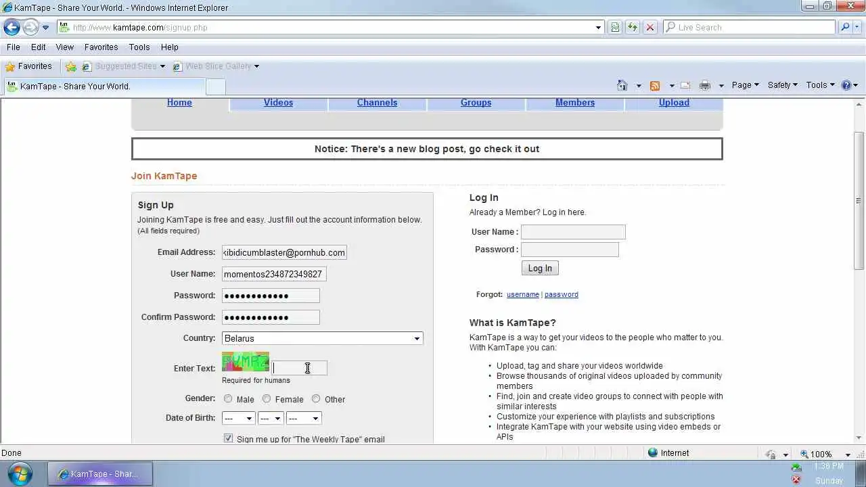The height and width of the screenshot is (487, 866).
Task: Click the Windows Start orb
Action: click(20, 473)
